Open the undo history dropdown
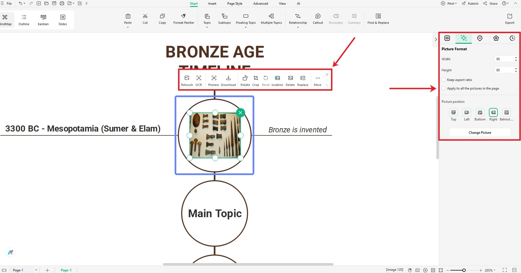 coord(24,4)
